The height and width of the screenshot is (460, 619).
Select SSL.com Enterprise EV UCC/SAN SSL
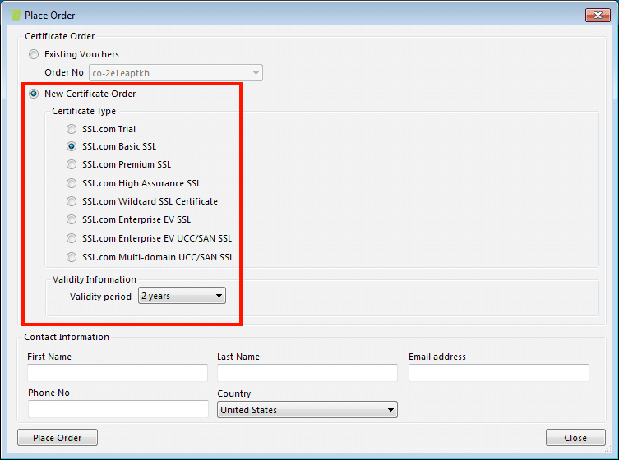[x=72, y=238]
